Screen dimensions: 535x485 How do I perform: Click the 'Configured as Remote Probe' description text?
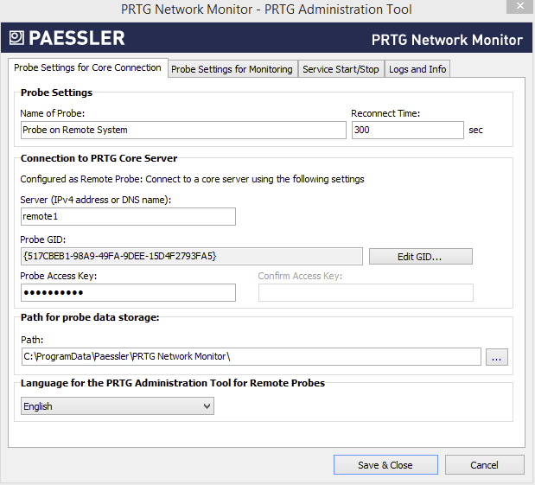[192, 179]
